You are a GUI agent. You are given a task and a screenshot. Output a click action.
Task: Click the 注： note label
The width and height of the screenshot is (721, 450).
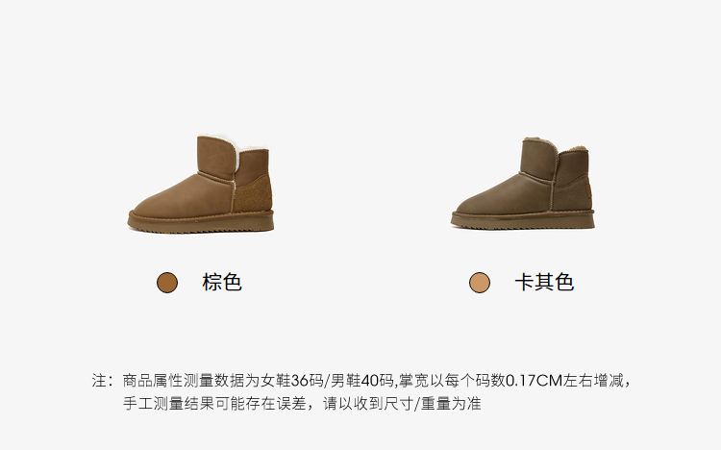(x=103, y=381)
